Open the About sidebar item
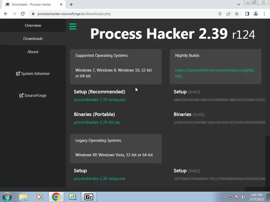 (33, 52)
